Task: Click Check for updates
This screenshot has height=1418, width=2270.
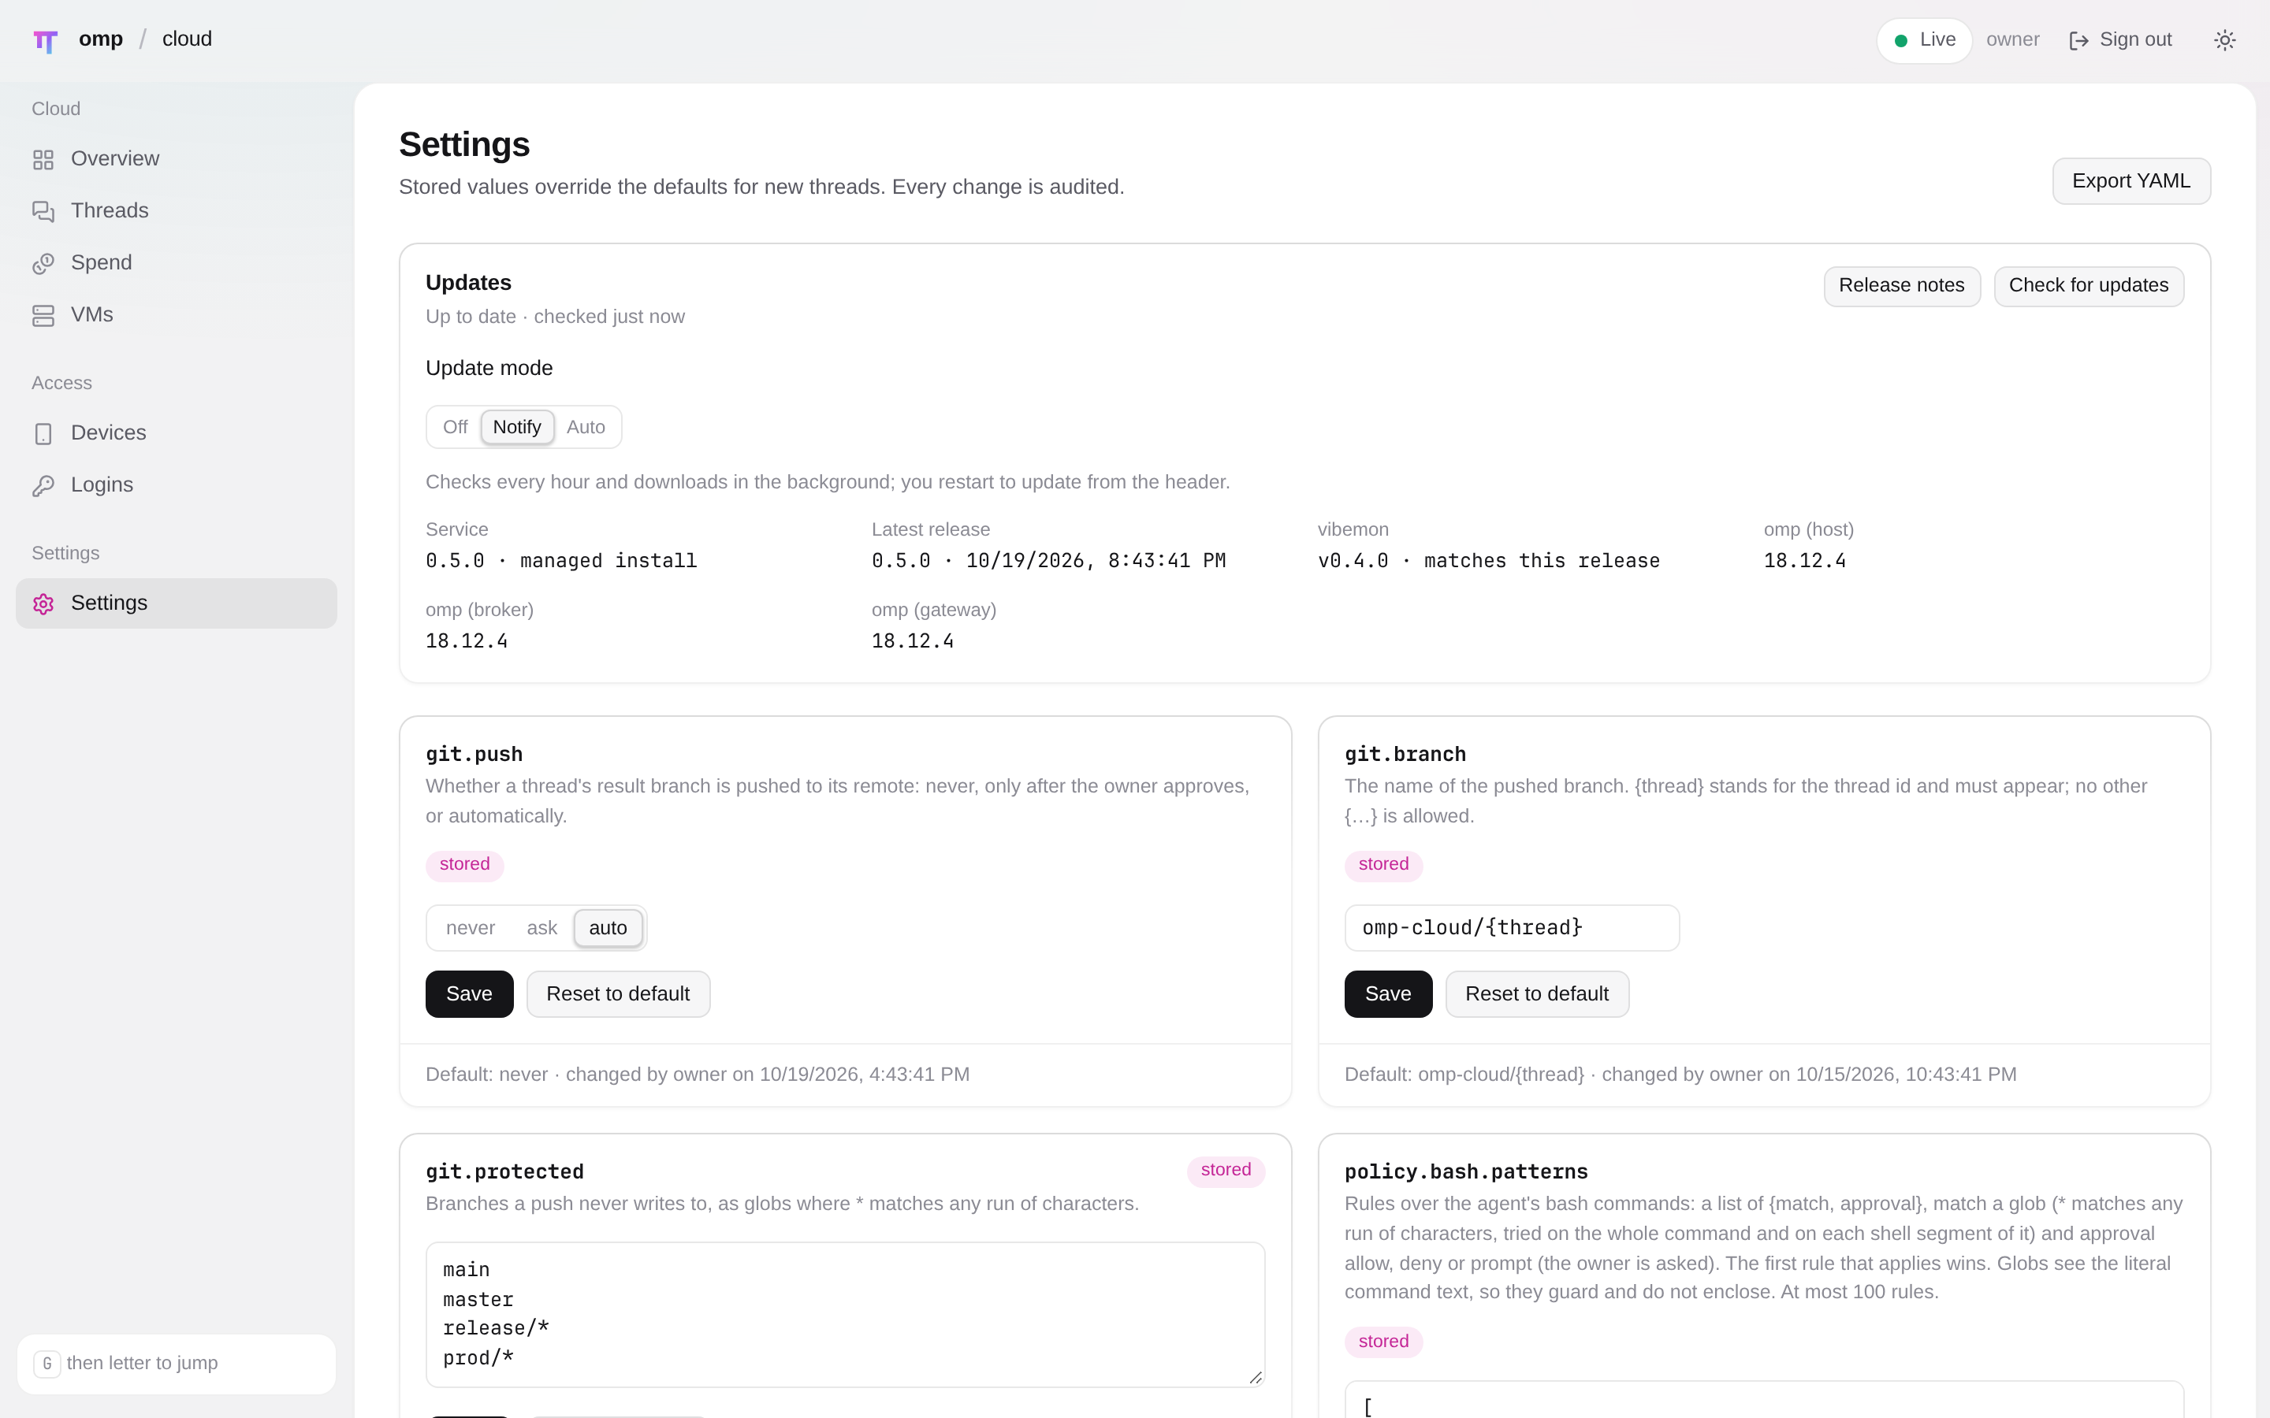Action: click(2088, 286)
